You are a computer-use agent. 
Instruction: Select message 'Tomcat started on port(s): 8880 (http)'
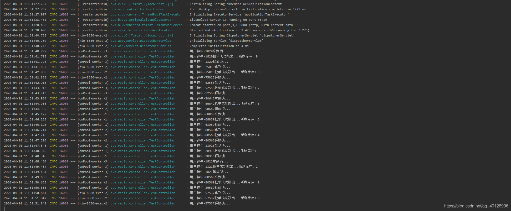click(x=225, y=25)
